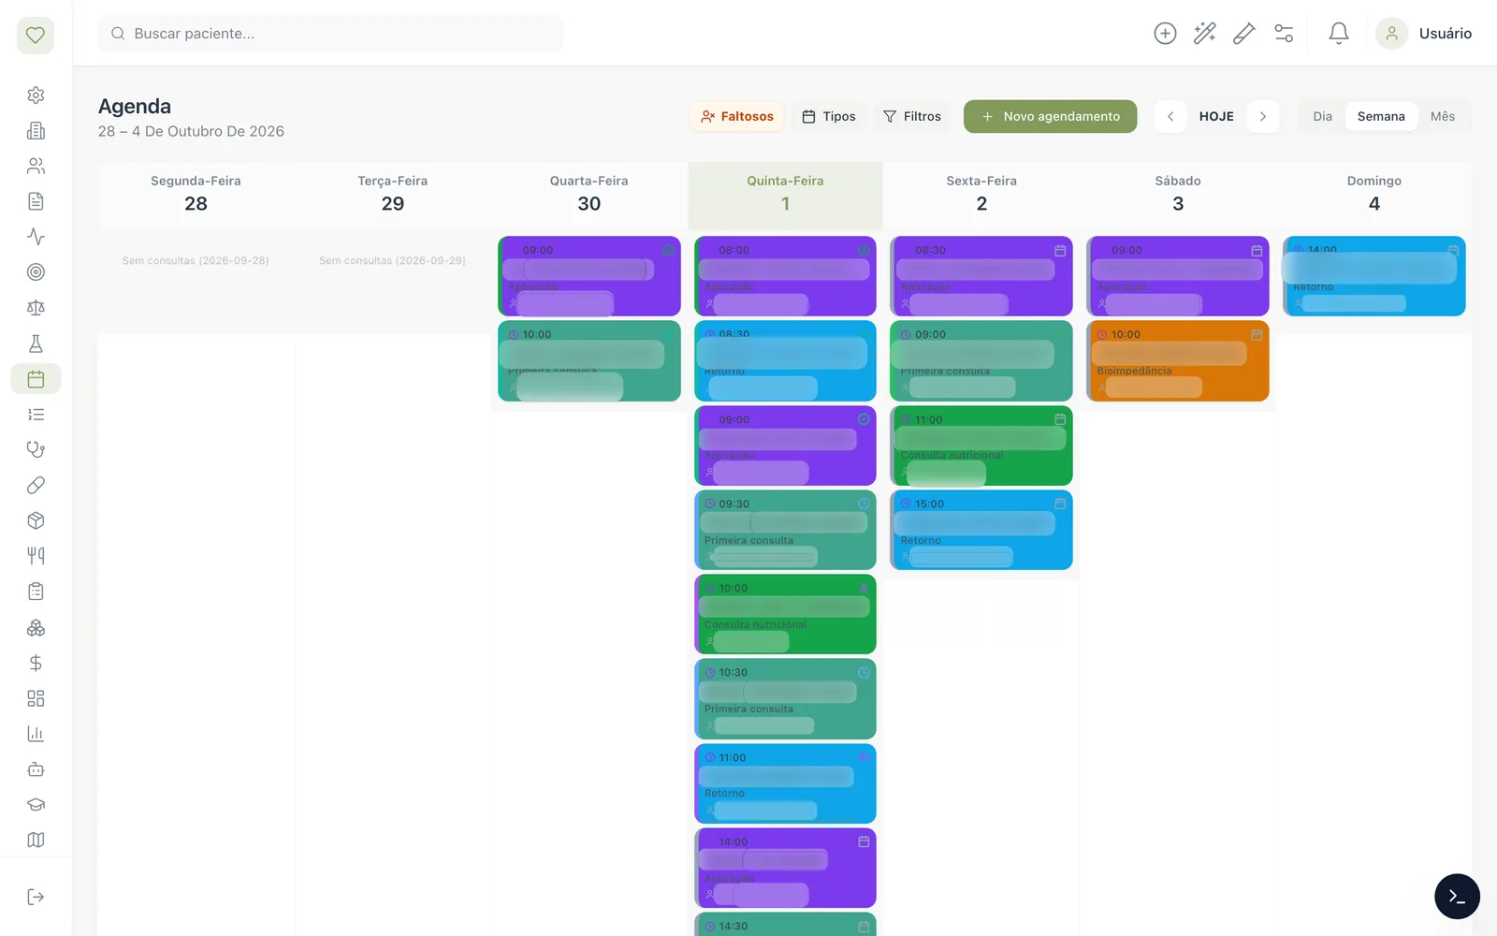This screenshot has width=1497, height=936.
Task: Click the heart logo icon
Action: pyautogui.click(x=36, y=36)
